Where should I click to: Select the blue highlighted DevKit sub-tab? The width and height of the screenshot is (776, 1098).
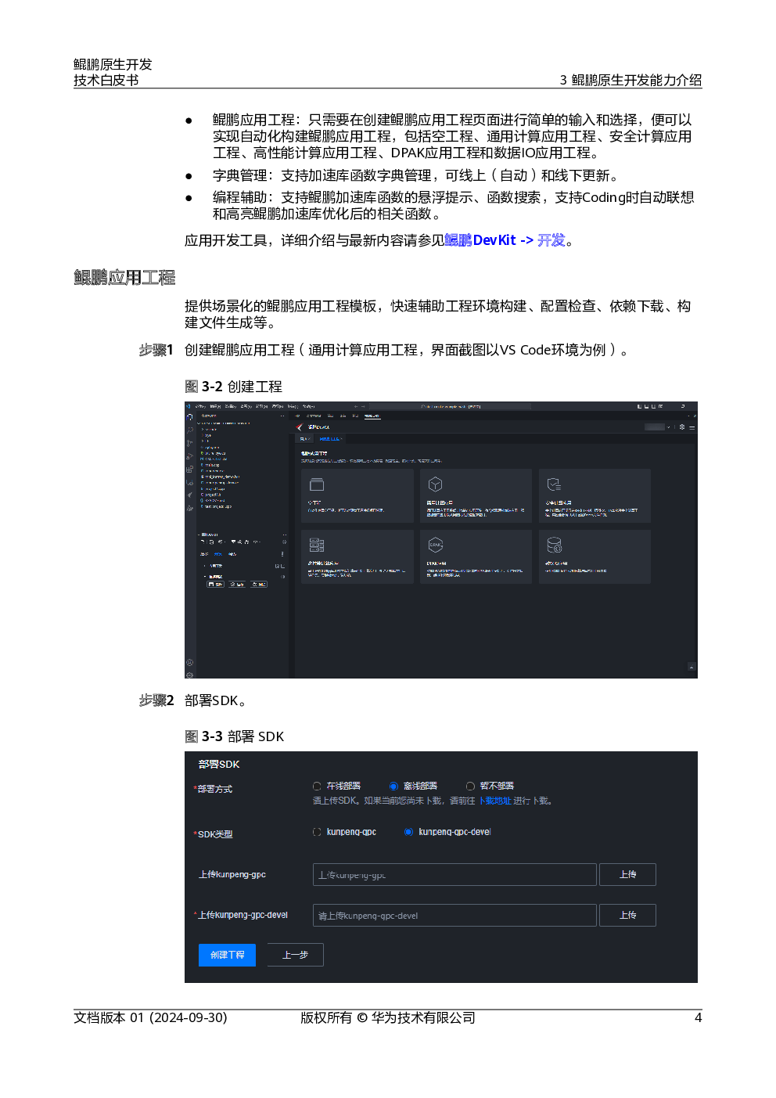331,439
